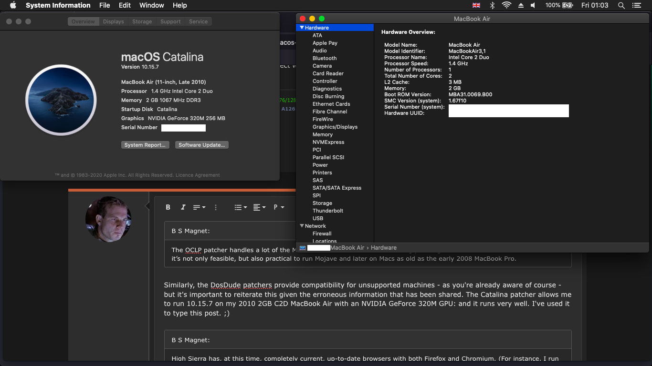Screen dimensions: 652x366
Task: Click the first B S Magnet quote header
Action: pos(190,231)
